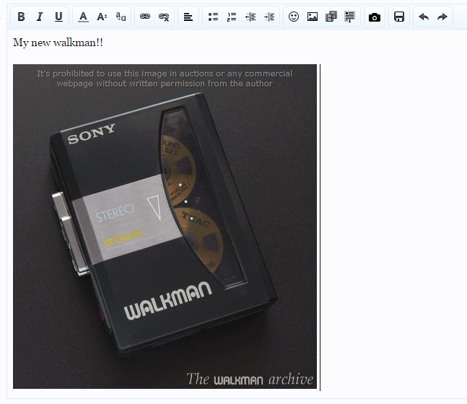Remove link with the unlink icon
467x404 pixels.
164,17
